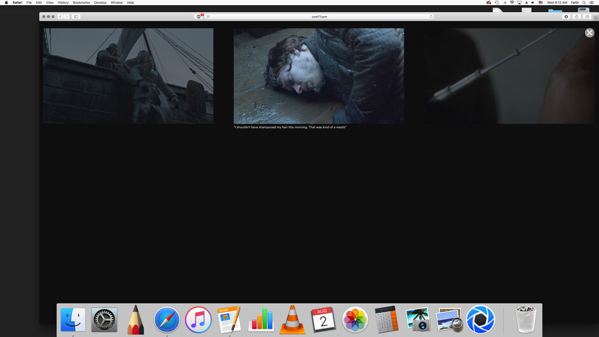Viewport: 599px width, 337px height.
Task: Open Calculator from the Dock
Action: coord(386,319)
